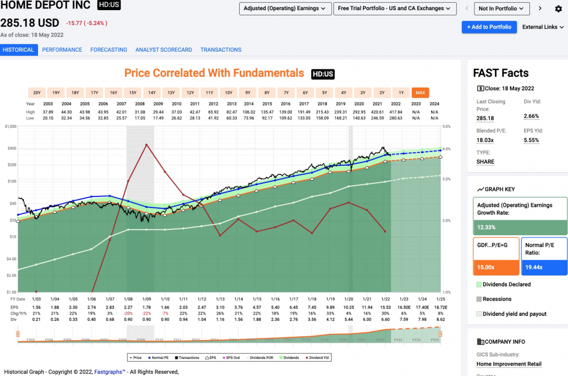Open the settings gear icon
The width and height of the screenshot is (568, 376).
pos(558,9)
